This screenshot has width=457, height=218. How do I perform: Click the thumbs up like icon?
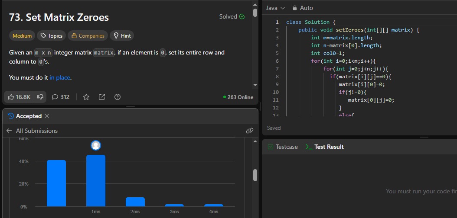pyautogui.click(x=11, y=97)
